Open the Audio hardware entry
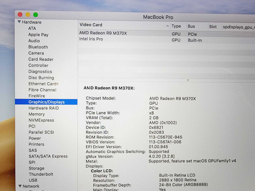Image resolution: width=255 pixels, height=191 pixels. 34,41
